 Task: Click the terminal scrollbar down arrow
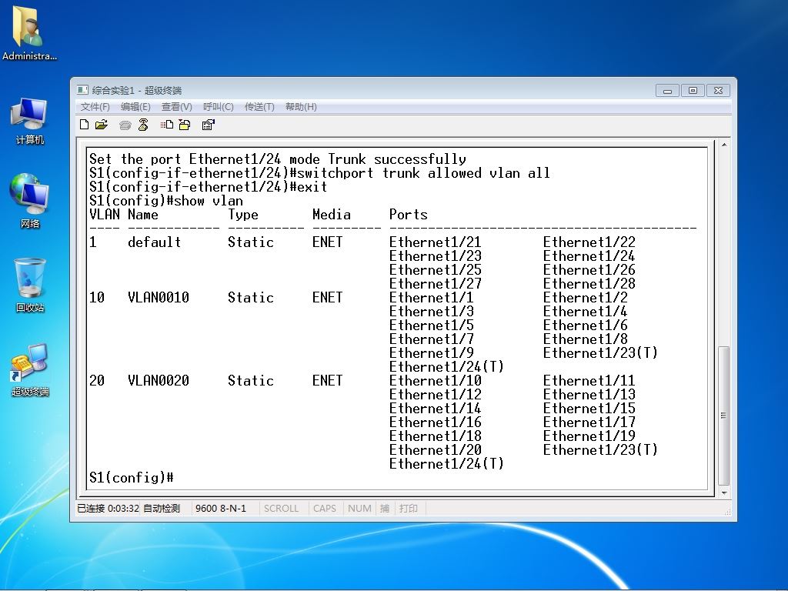click(724, 493)
